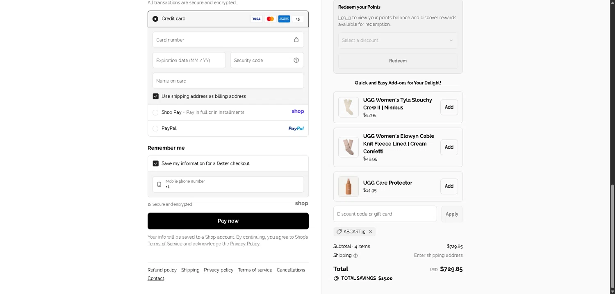Screen dimensions: 615x294
Task: Click the UGG Care Protector product name
Action: click(x=387, y=183)
